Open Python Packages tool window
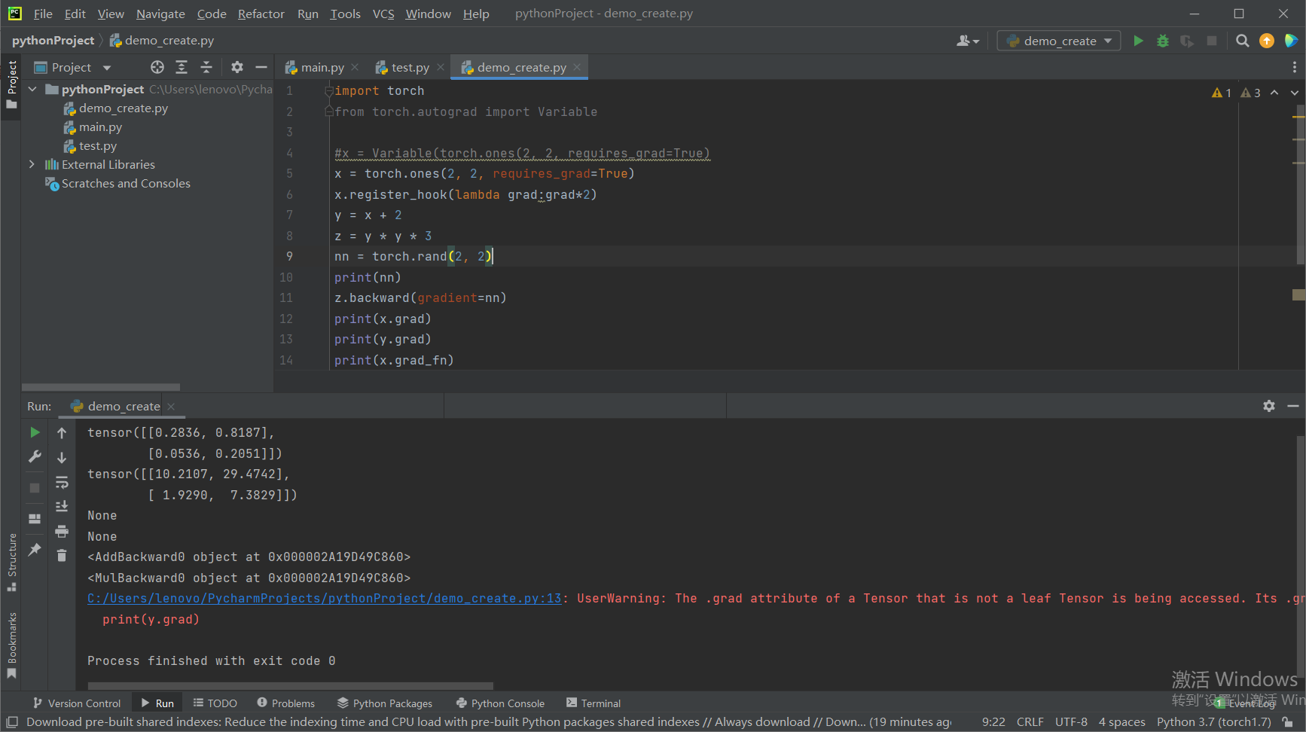The height and width of the screenshot is (732, 1306). [x=385, y=703]
